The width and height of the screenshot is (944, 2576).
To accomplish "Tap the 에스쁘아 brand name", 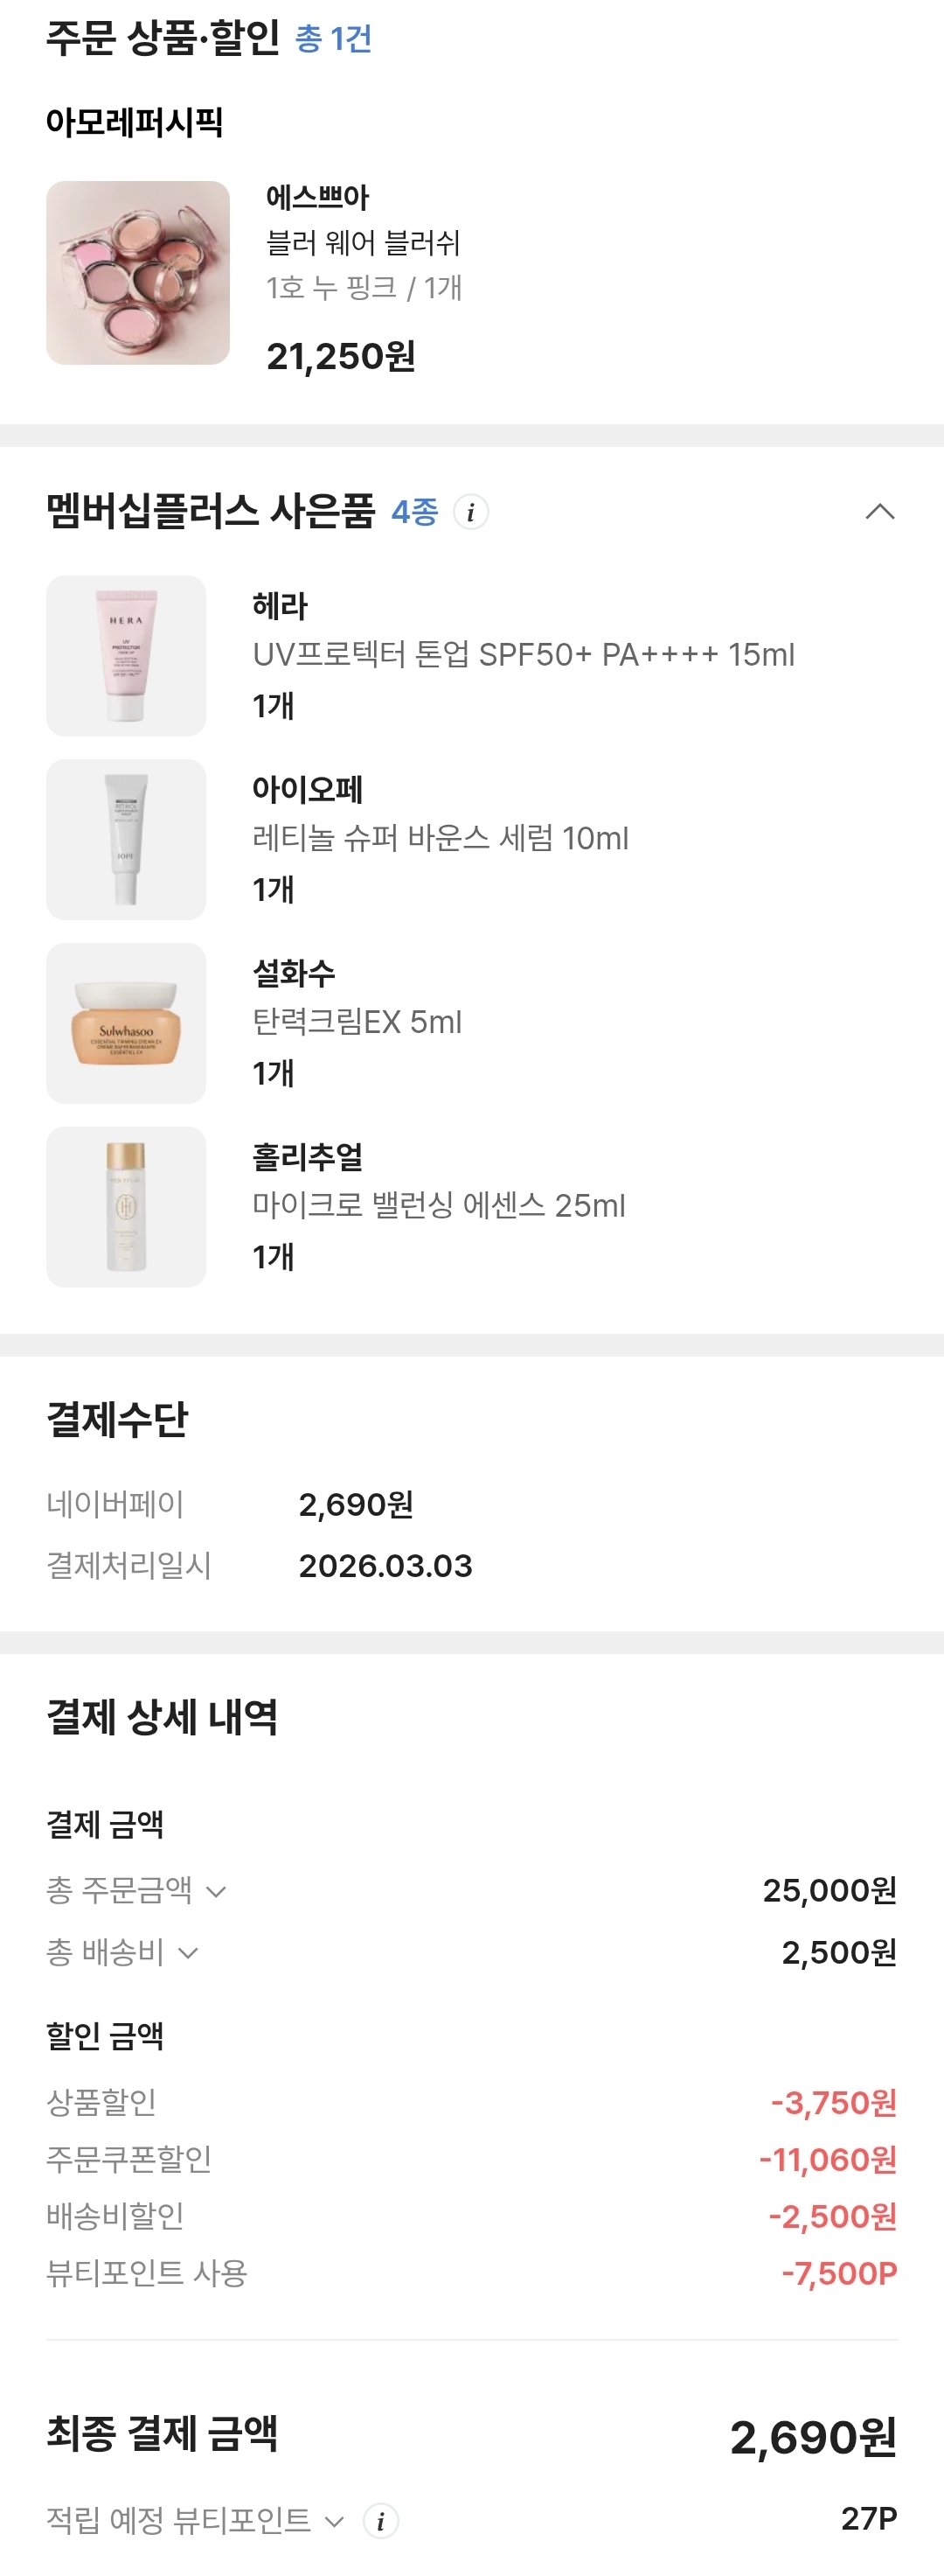I will 317,197.
